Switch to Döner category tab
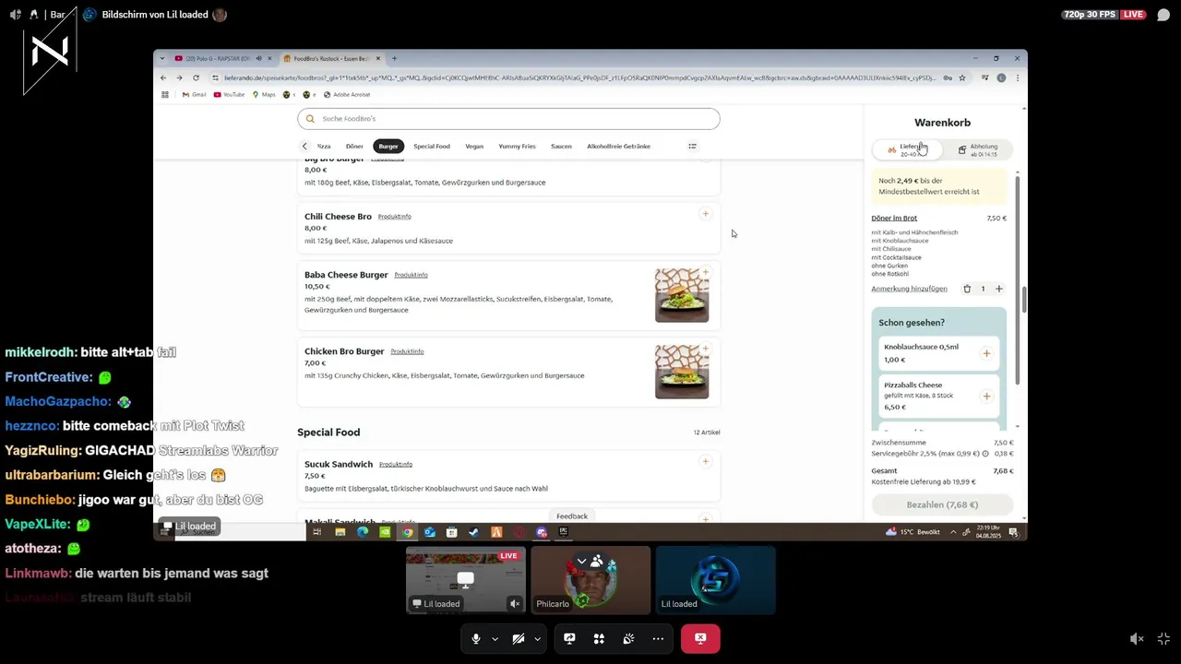 pos(354,146)
